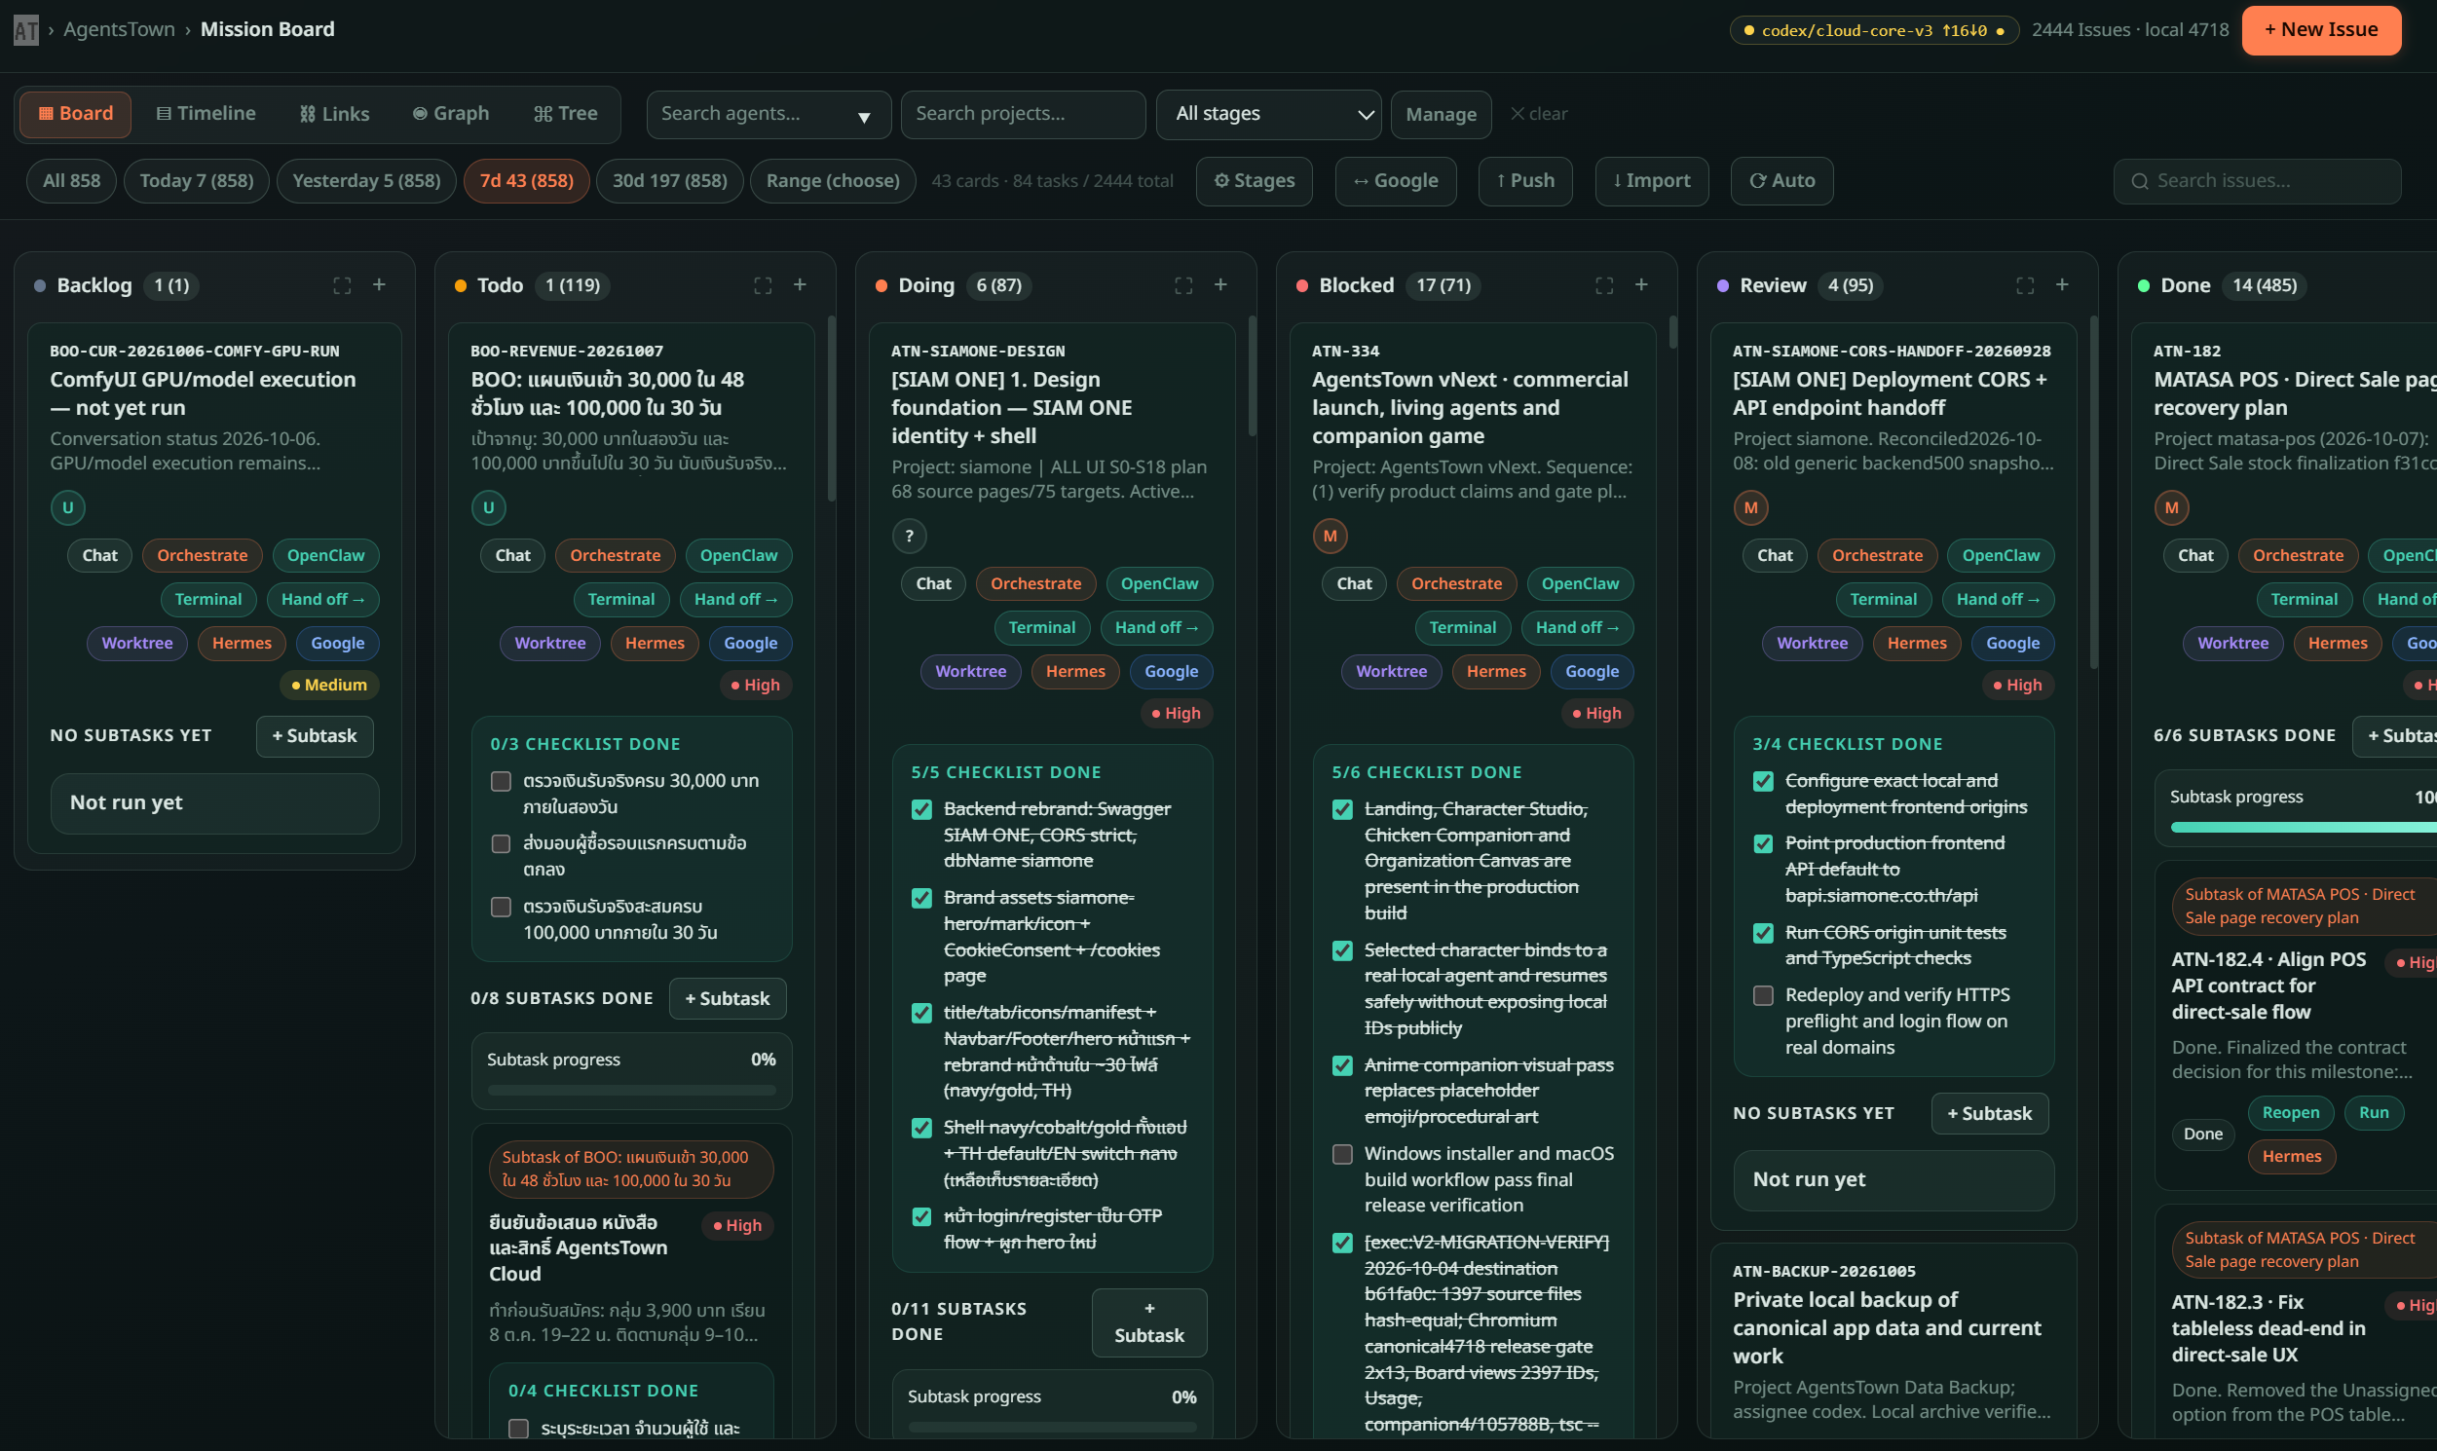Add a Subtask to ComfyUI GPU card
Image resolution: width=2437 pixels, height=1451 pixels.
tap(315, 736)
